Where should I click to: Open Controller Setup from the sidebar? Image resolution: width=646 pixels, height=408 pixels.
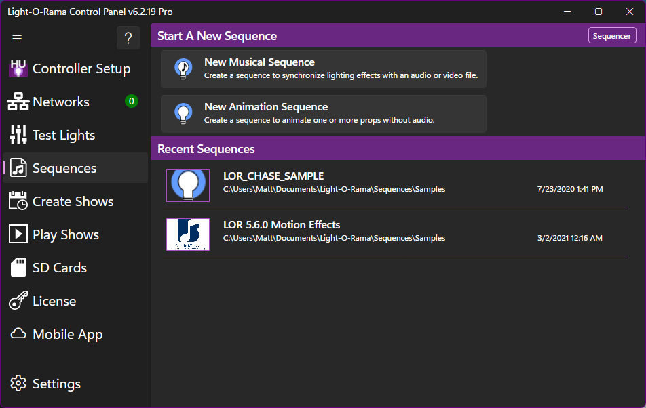coord(18,68)
